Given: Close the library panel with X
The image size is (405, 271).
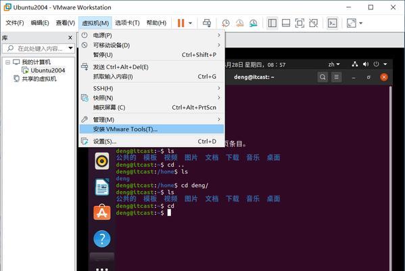Looking at the screenshot, I should pos(70,38).
